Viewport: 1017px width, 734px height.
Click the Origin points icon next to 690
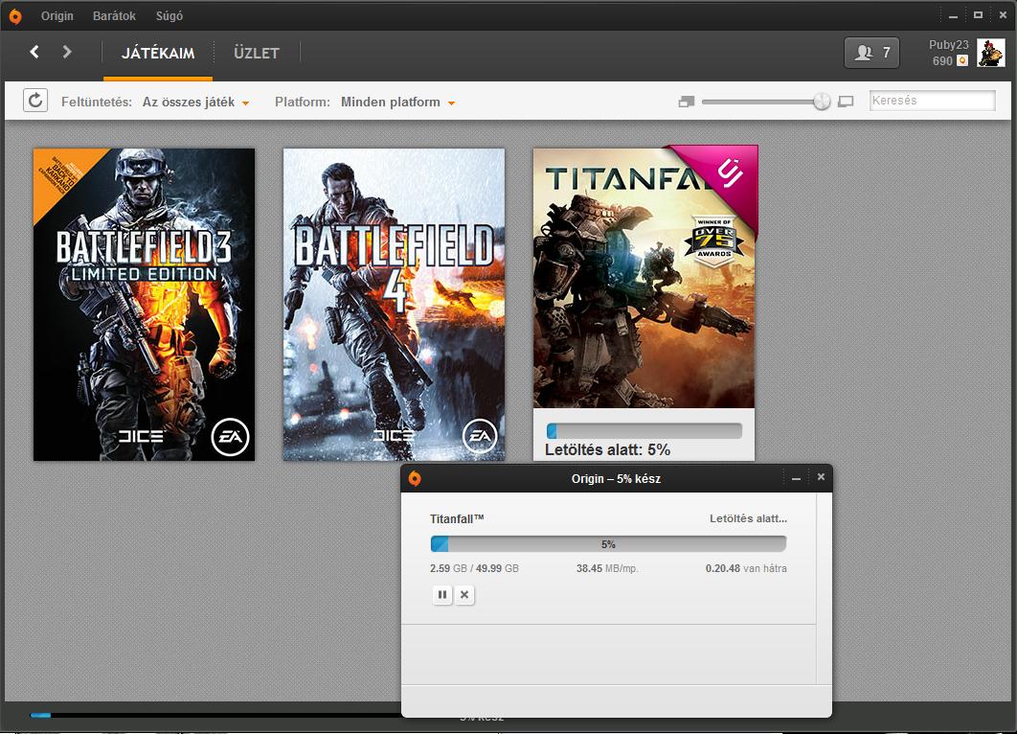962,60
